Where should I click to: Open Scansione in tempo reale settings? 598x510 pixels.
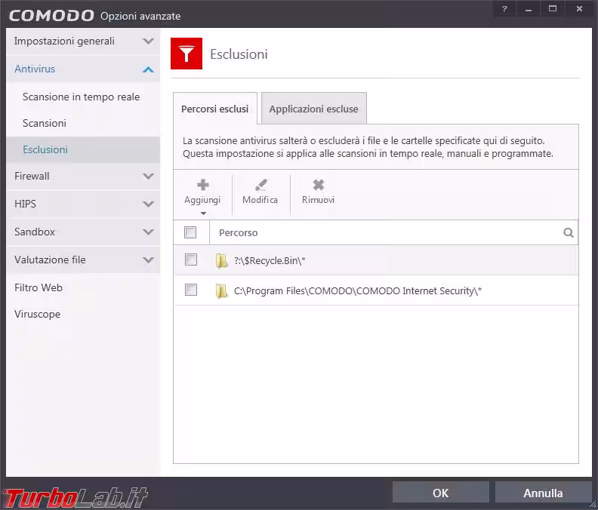[x=81, y=97]
